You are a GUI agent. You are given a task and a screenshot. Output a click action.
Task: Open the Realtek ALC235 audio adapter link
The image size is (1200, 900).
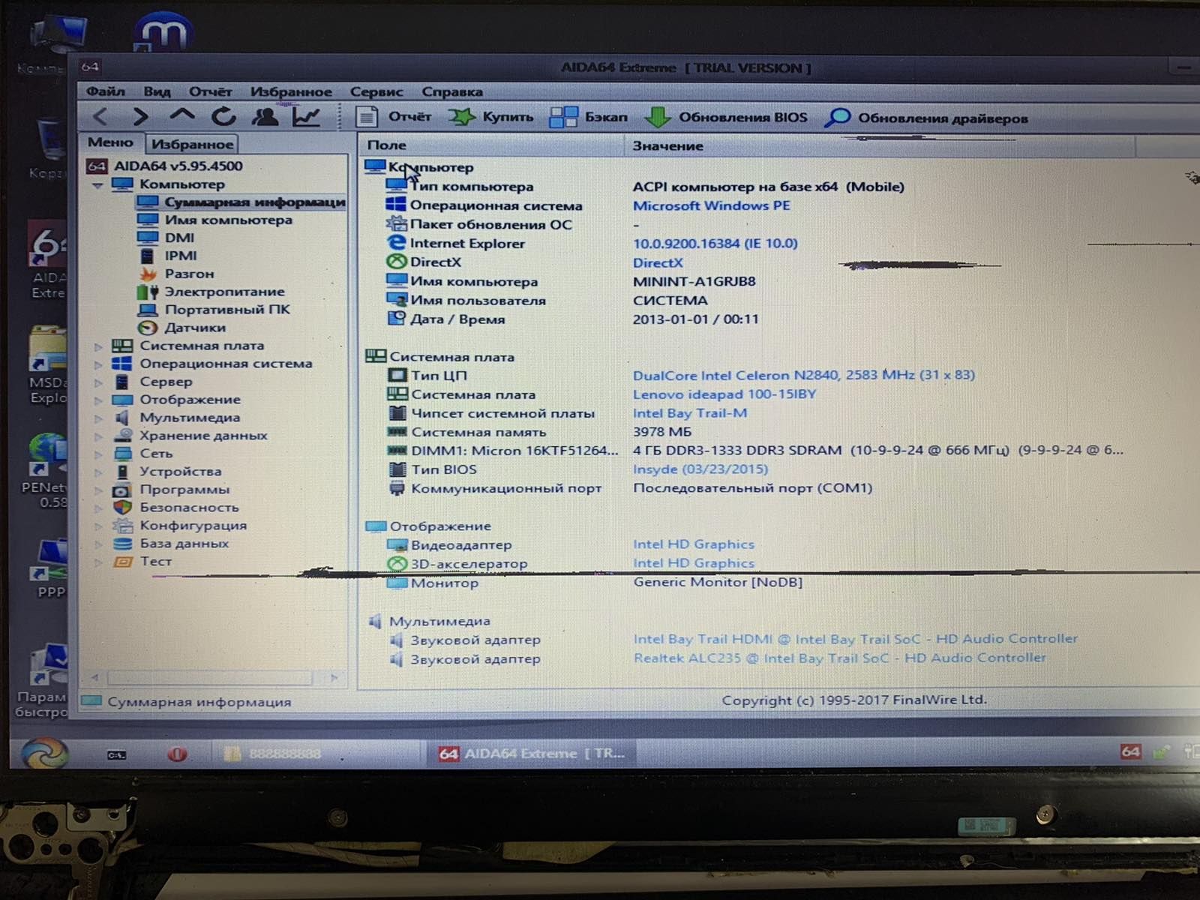click(x=839, y=658)
